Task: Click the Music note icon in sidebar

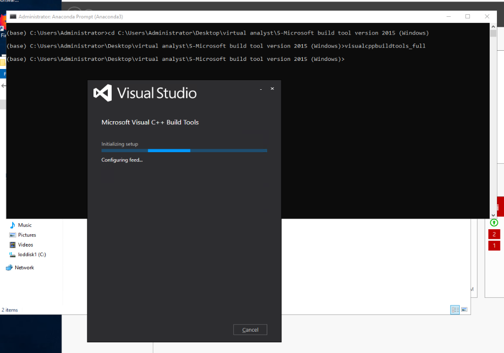Action: coord(13,225)
